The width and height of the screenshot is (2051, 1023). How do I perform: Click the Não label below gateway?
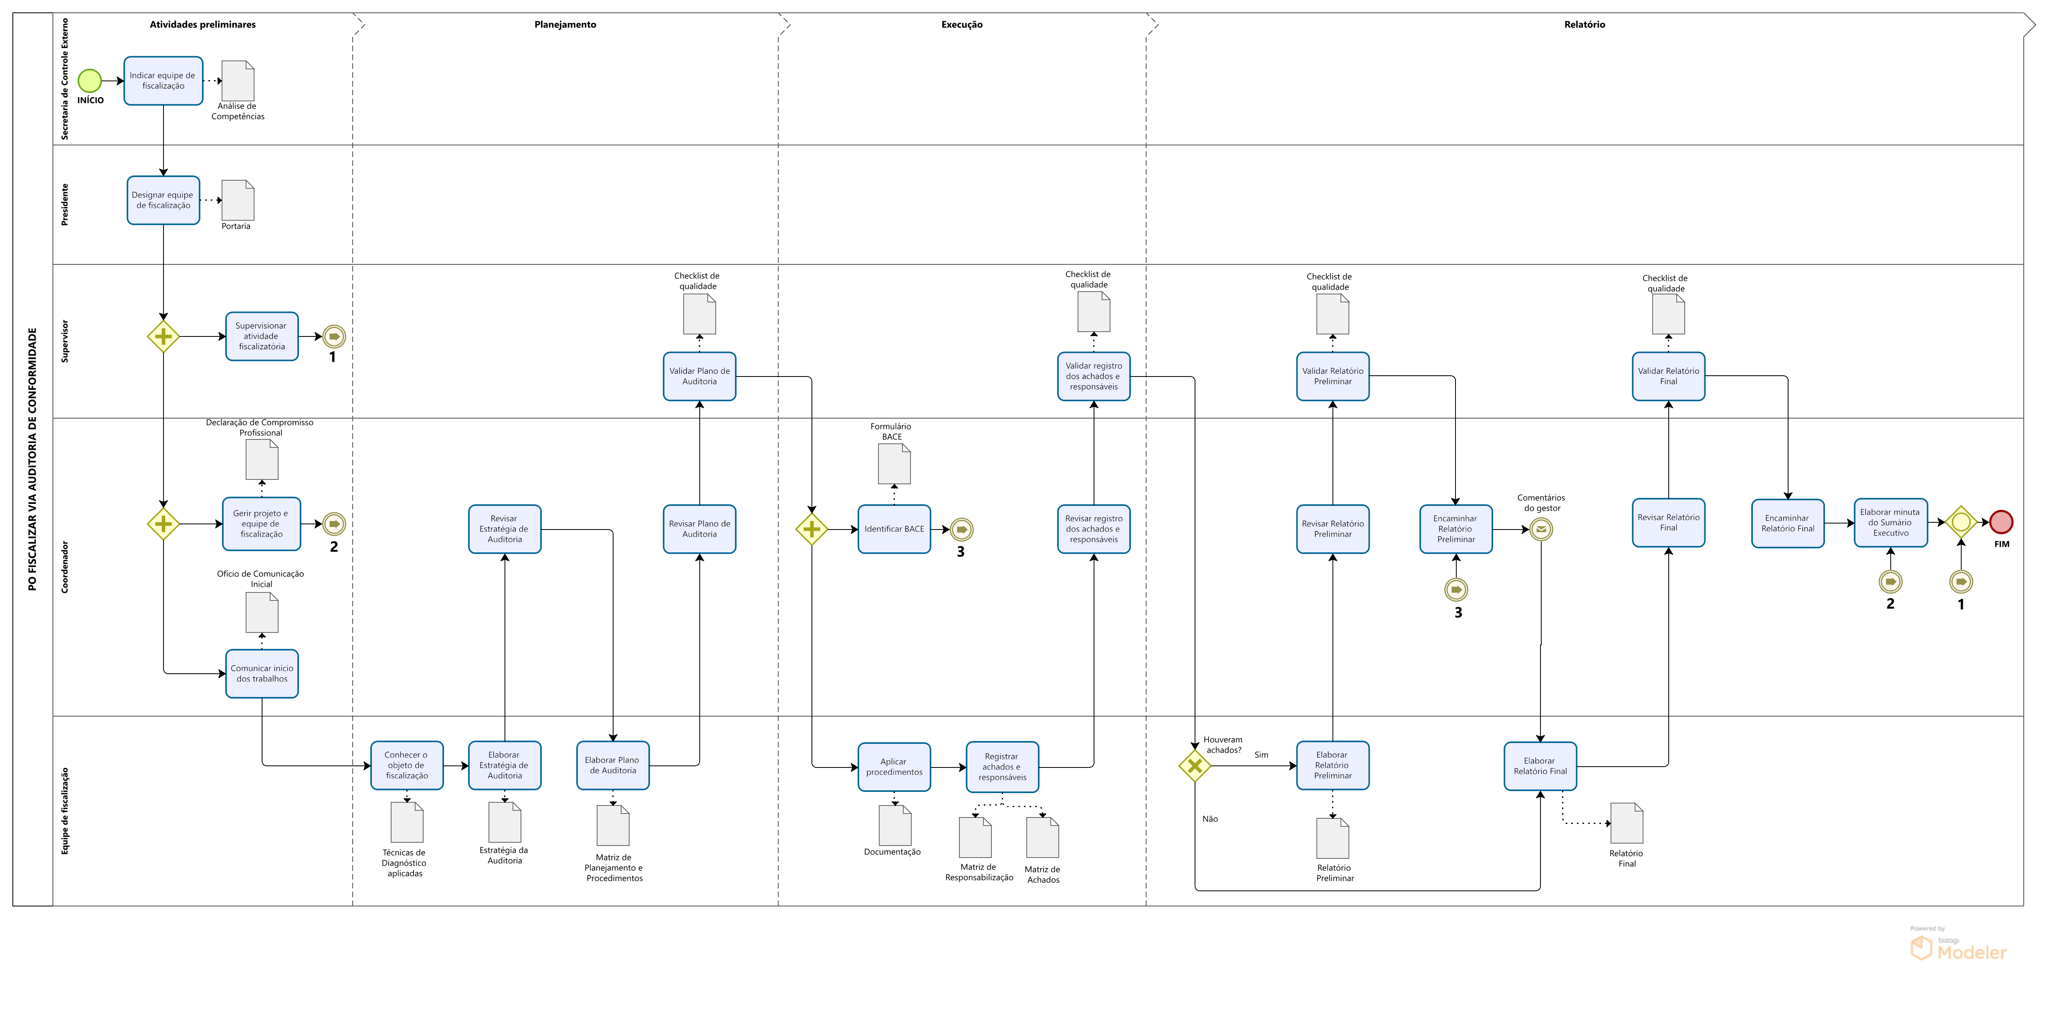[x=1210, y=819]
